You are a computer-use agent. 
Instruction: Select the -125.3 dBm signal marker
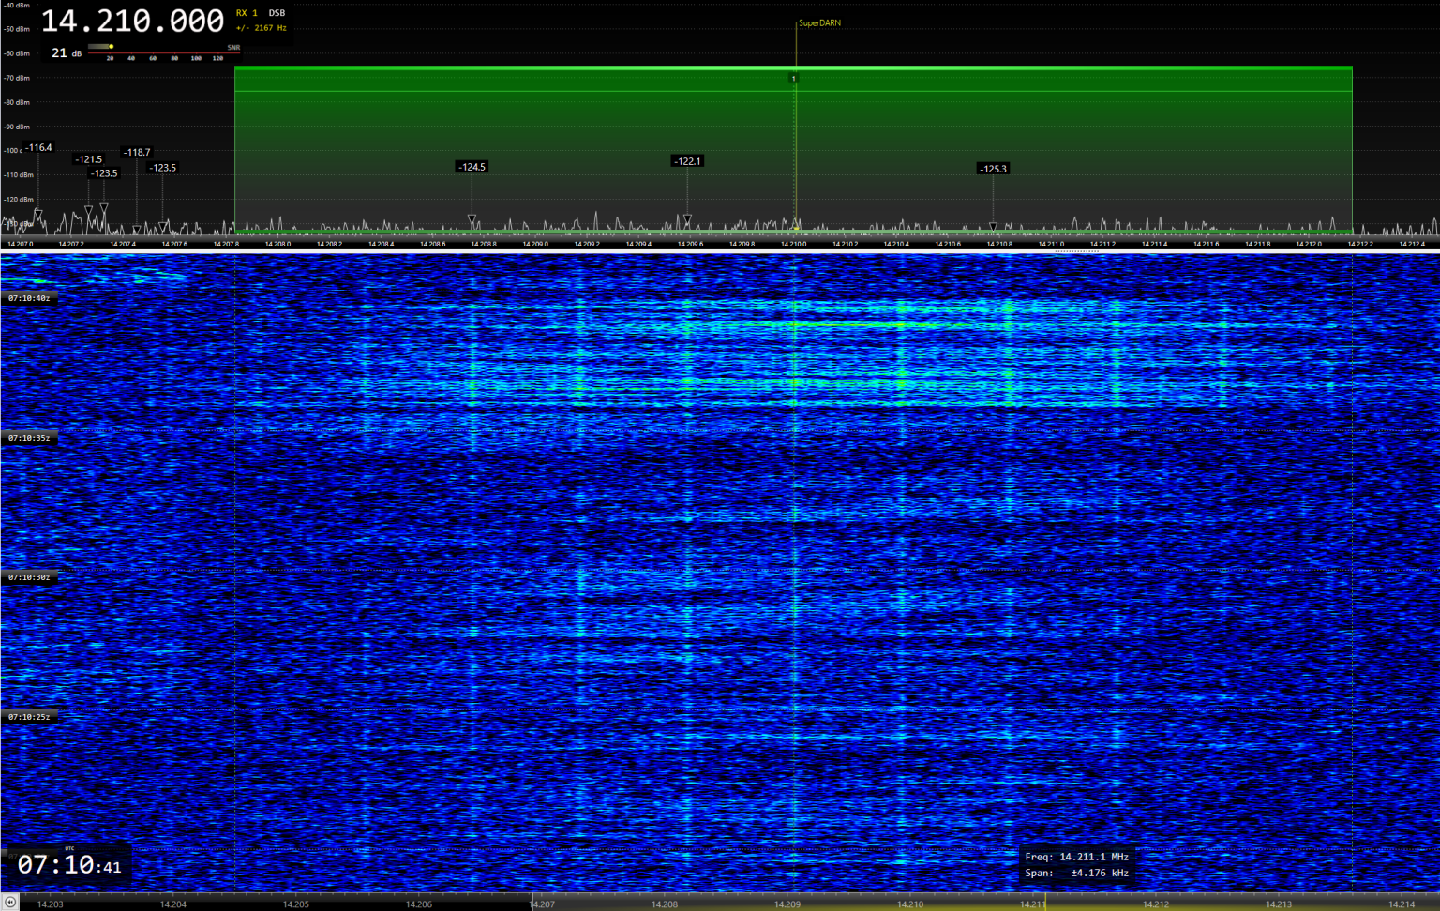[994, 169]
